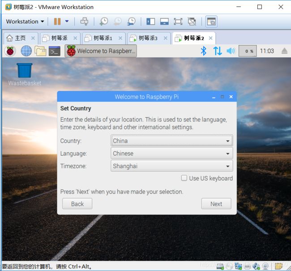This screenshot has height=271, width=291.
Task: Open the volume speaker control
Action: [231, 51]
